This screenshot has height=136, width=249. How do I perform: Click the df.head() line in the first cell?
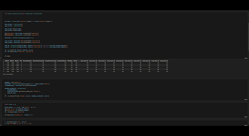coord(7,56)
